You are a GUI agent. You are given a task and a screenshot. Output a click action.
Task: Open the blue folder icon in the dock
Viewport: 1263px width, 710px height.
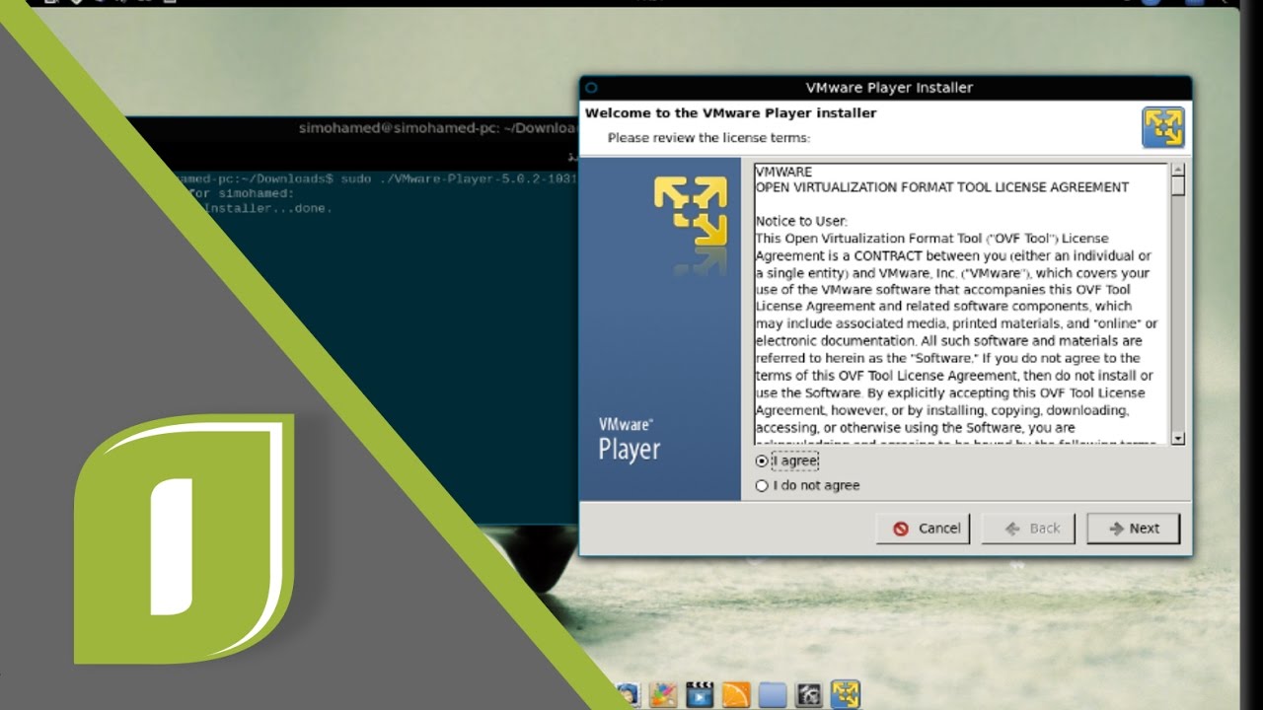click(773, 694)
